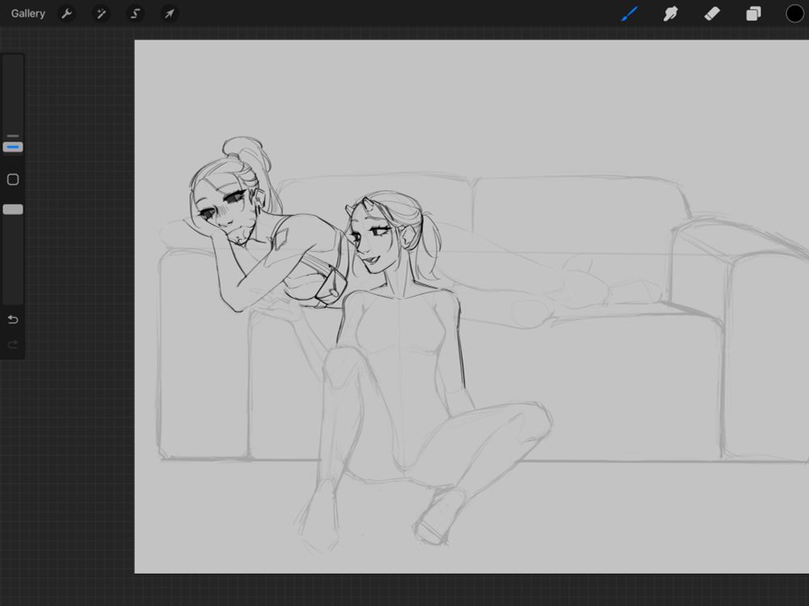Image resolution: width=809 pixels, height=606 pixels.
Task: Activate the Selection tool
Action: click(135, 14)
